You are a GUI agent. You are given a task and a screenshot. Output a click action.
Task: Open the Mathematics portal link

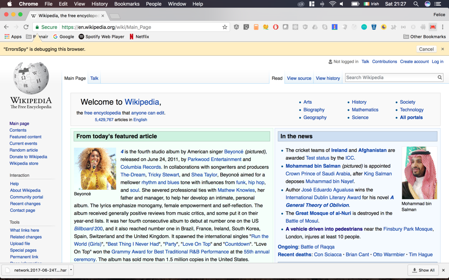tap(365, 110)
